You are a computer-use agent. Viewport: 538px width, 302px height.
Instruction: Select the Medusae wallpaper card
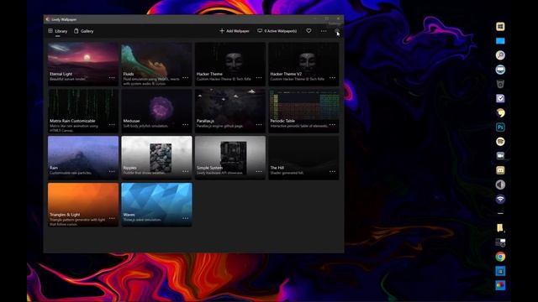pos(156,111)
